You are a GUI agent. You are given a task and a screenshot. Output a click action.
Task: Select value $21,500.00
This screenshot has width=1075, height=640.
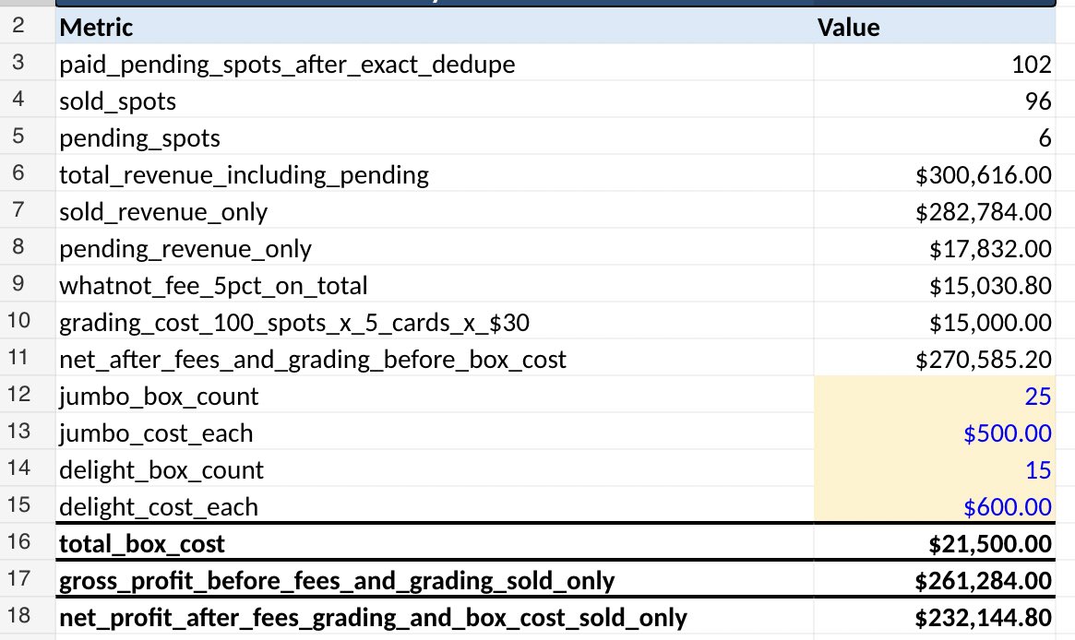click(x=935, y=543)
